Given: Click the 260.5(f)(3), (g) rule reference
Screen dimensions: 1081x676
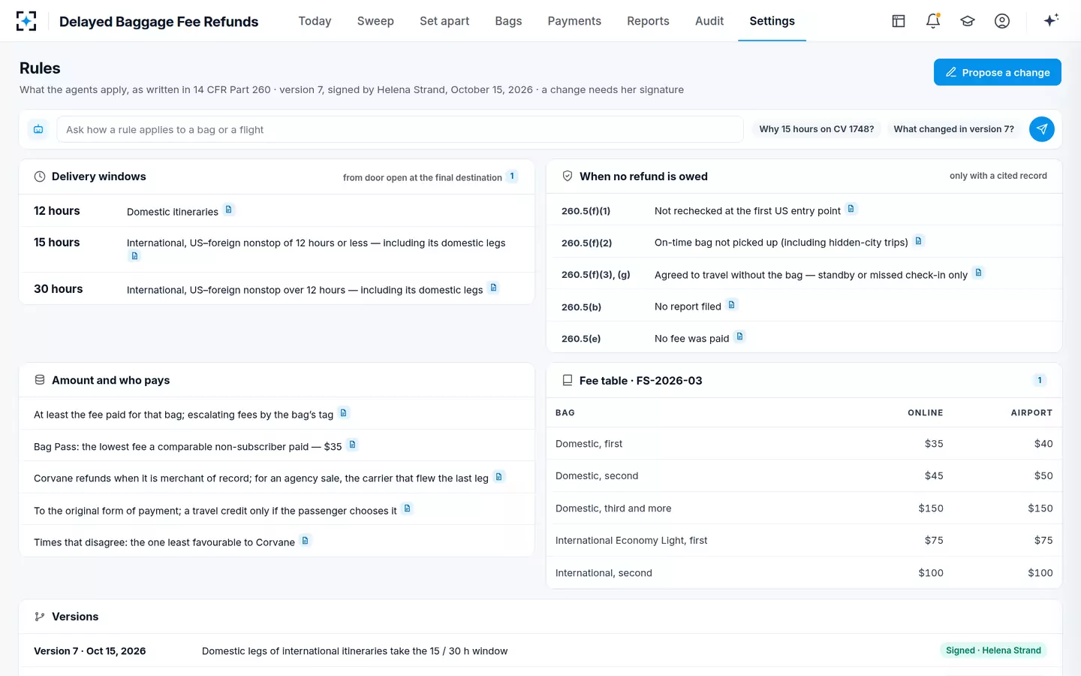Looking at the screenshot, I should point(596,275).
